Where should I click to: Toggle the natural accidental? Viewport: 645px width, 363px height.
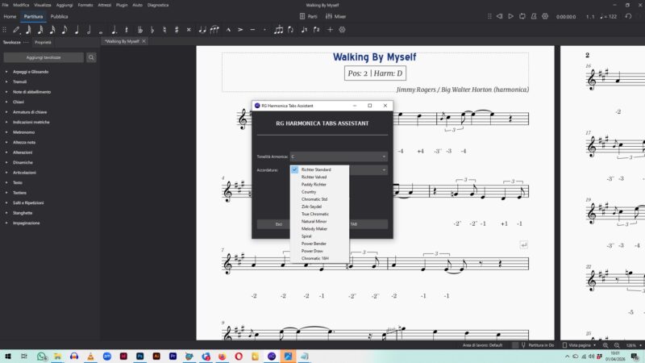click(164, 30)
